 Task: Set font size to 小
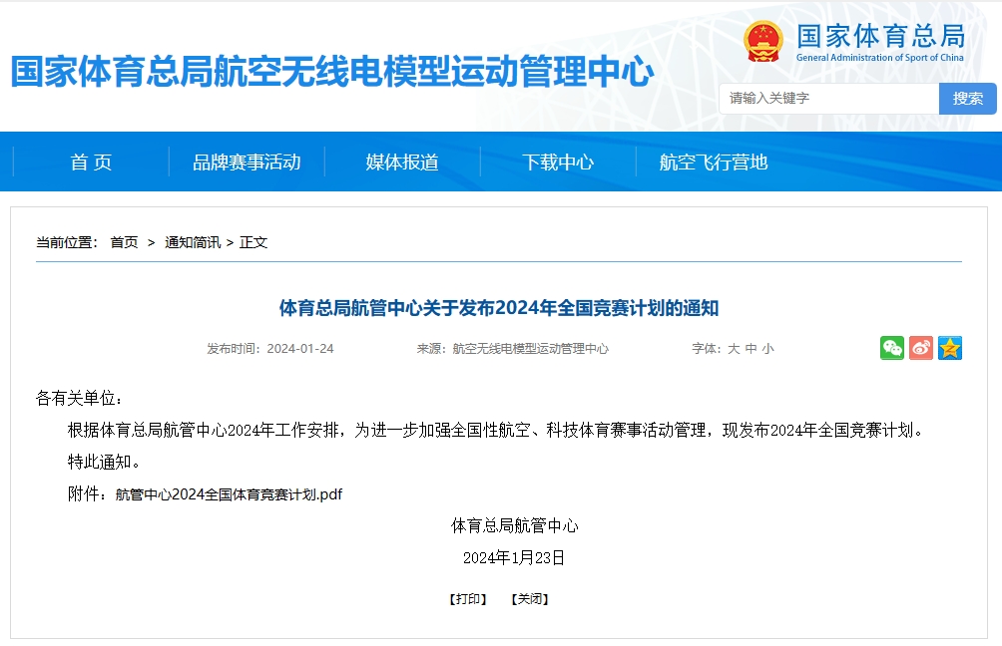(768, 349)
